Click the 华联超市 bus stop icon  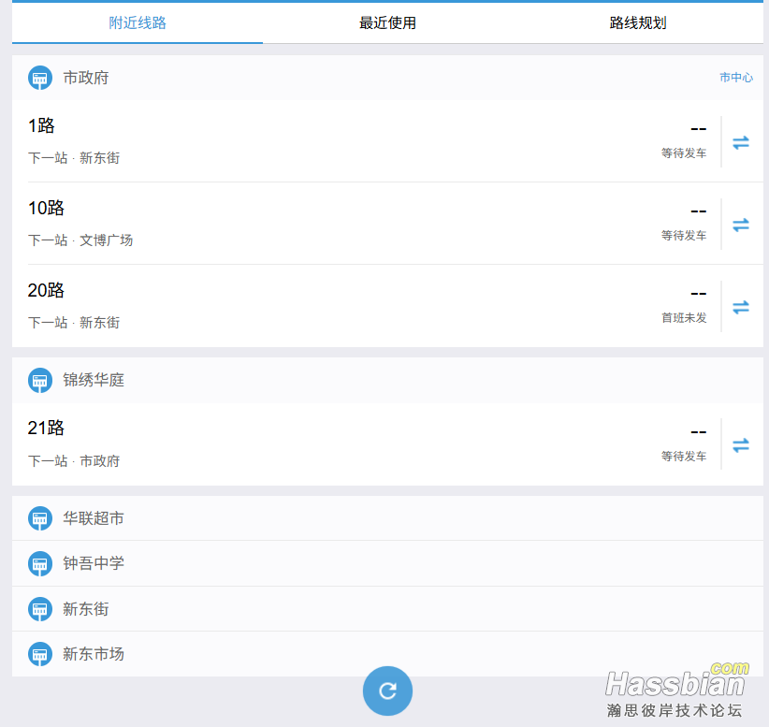[x=40, y=517]
